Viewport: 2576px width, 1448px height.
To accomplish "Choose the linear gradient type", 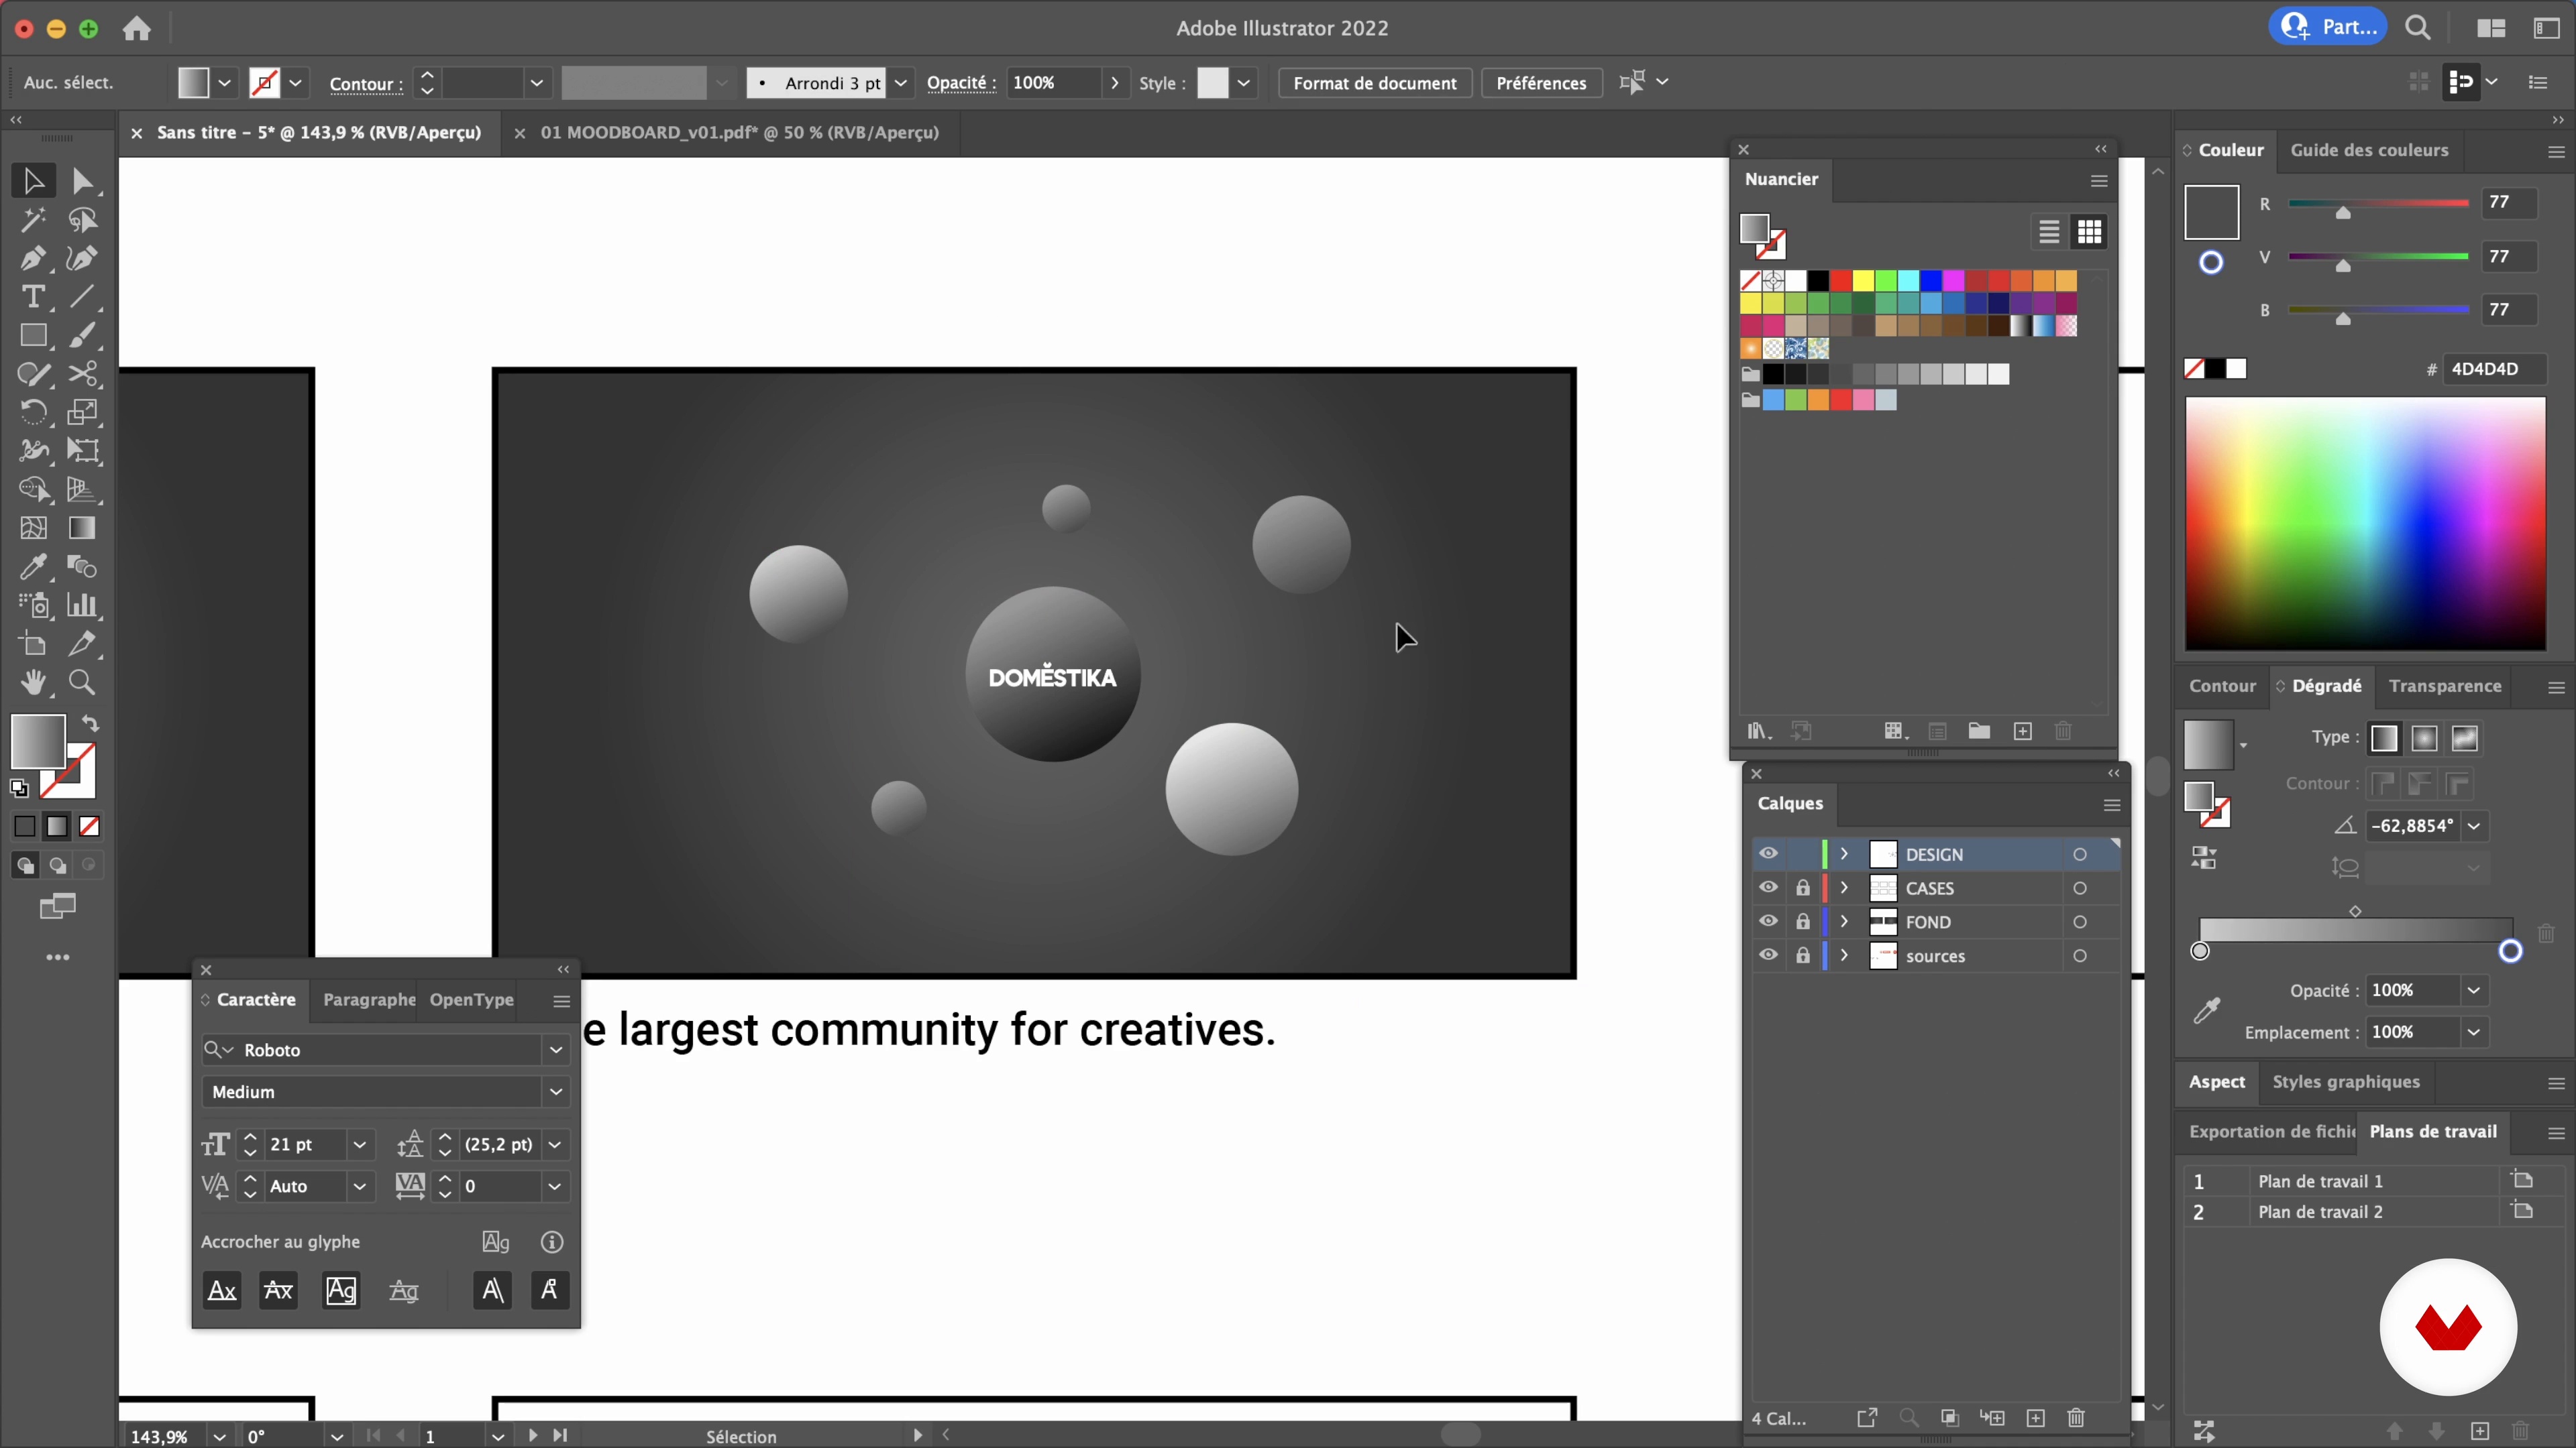I will click(2384, 739).
